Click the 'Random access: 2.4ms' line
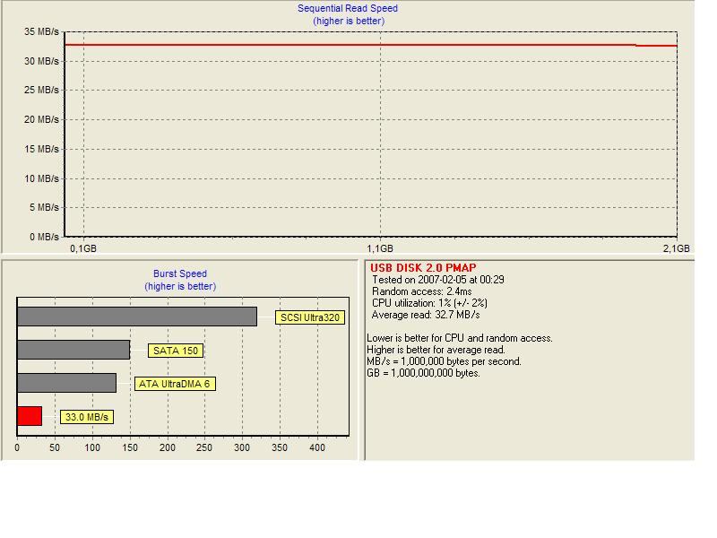The image size is (717, 538). point(421,291)
